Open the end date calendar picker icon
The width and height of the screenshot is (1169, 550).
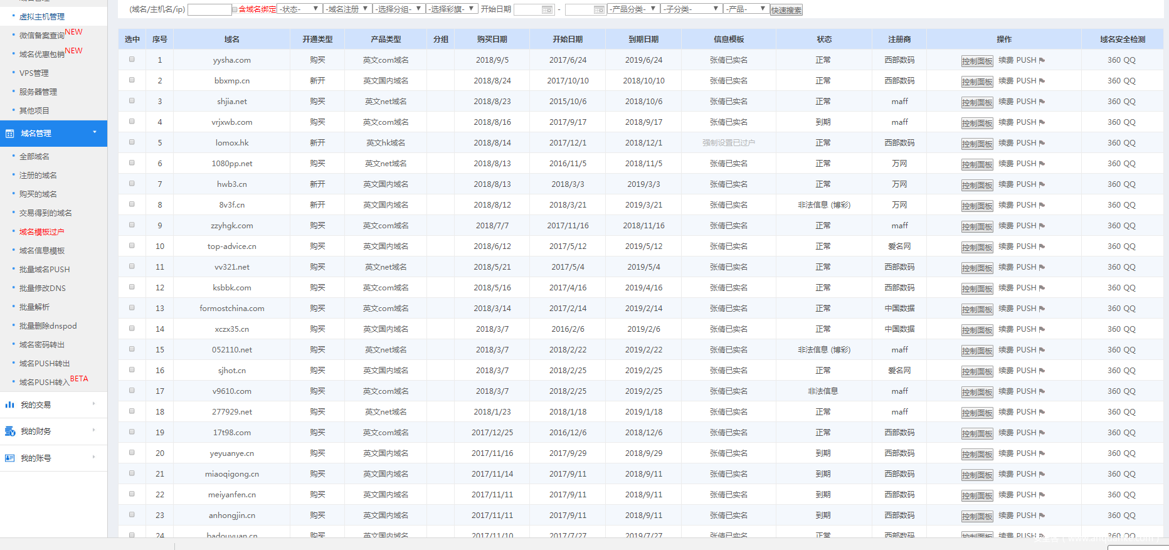click(599, 9)
